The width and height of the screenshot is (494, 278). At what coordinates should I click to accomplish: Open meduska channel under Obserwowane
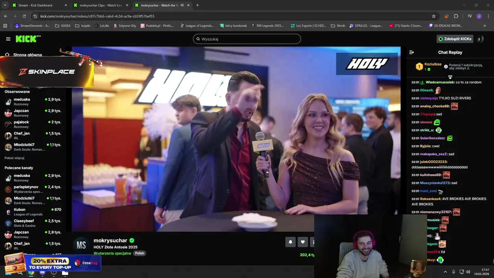point(33,102)
